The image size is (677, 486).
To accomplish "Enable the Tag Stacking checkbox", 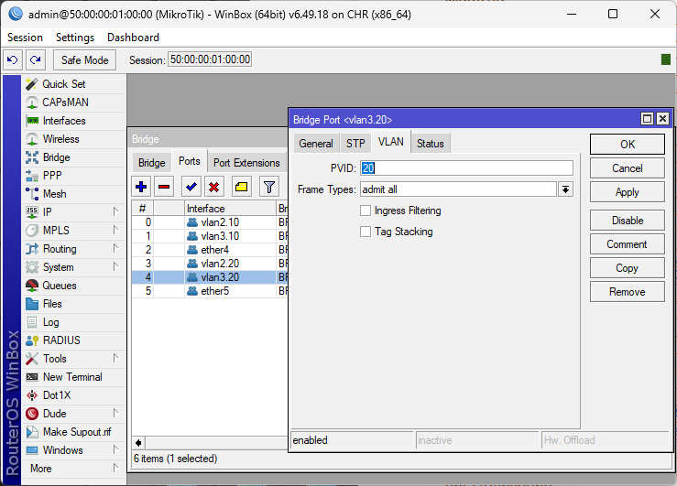I will coord(366,232).
